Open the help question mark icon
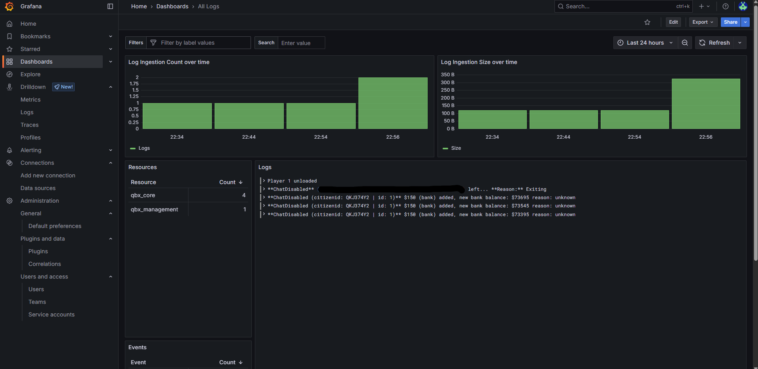The height and width of the screenshot is (369, 758). (726, 6)
